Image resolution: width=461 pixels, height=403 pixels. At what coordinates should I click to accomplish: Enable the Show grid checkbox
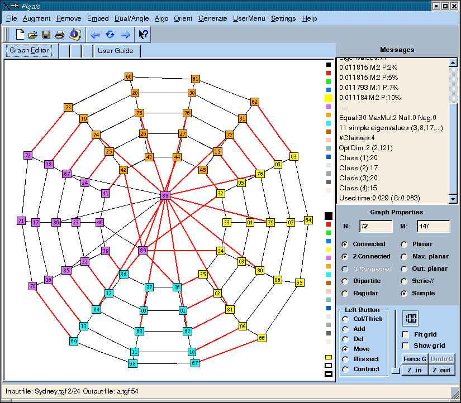point(406,346)
